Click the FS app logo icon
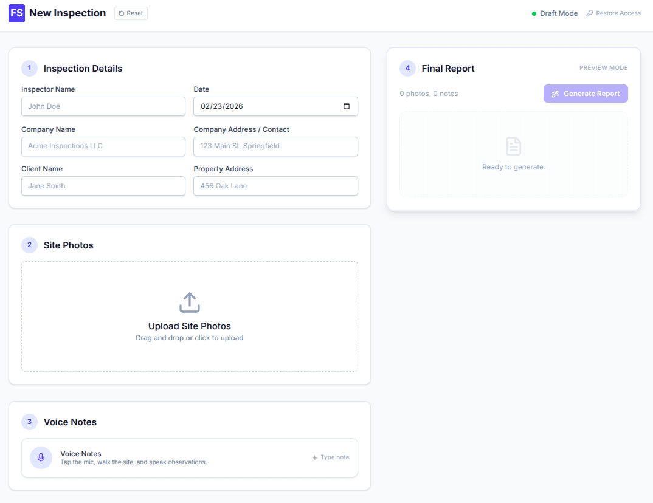 tap(16, 13)
